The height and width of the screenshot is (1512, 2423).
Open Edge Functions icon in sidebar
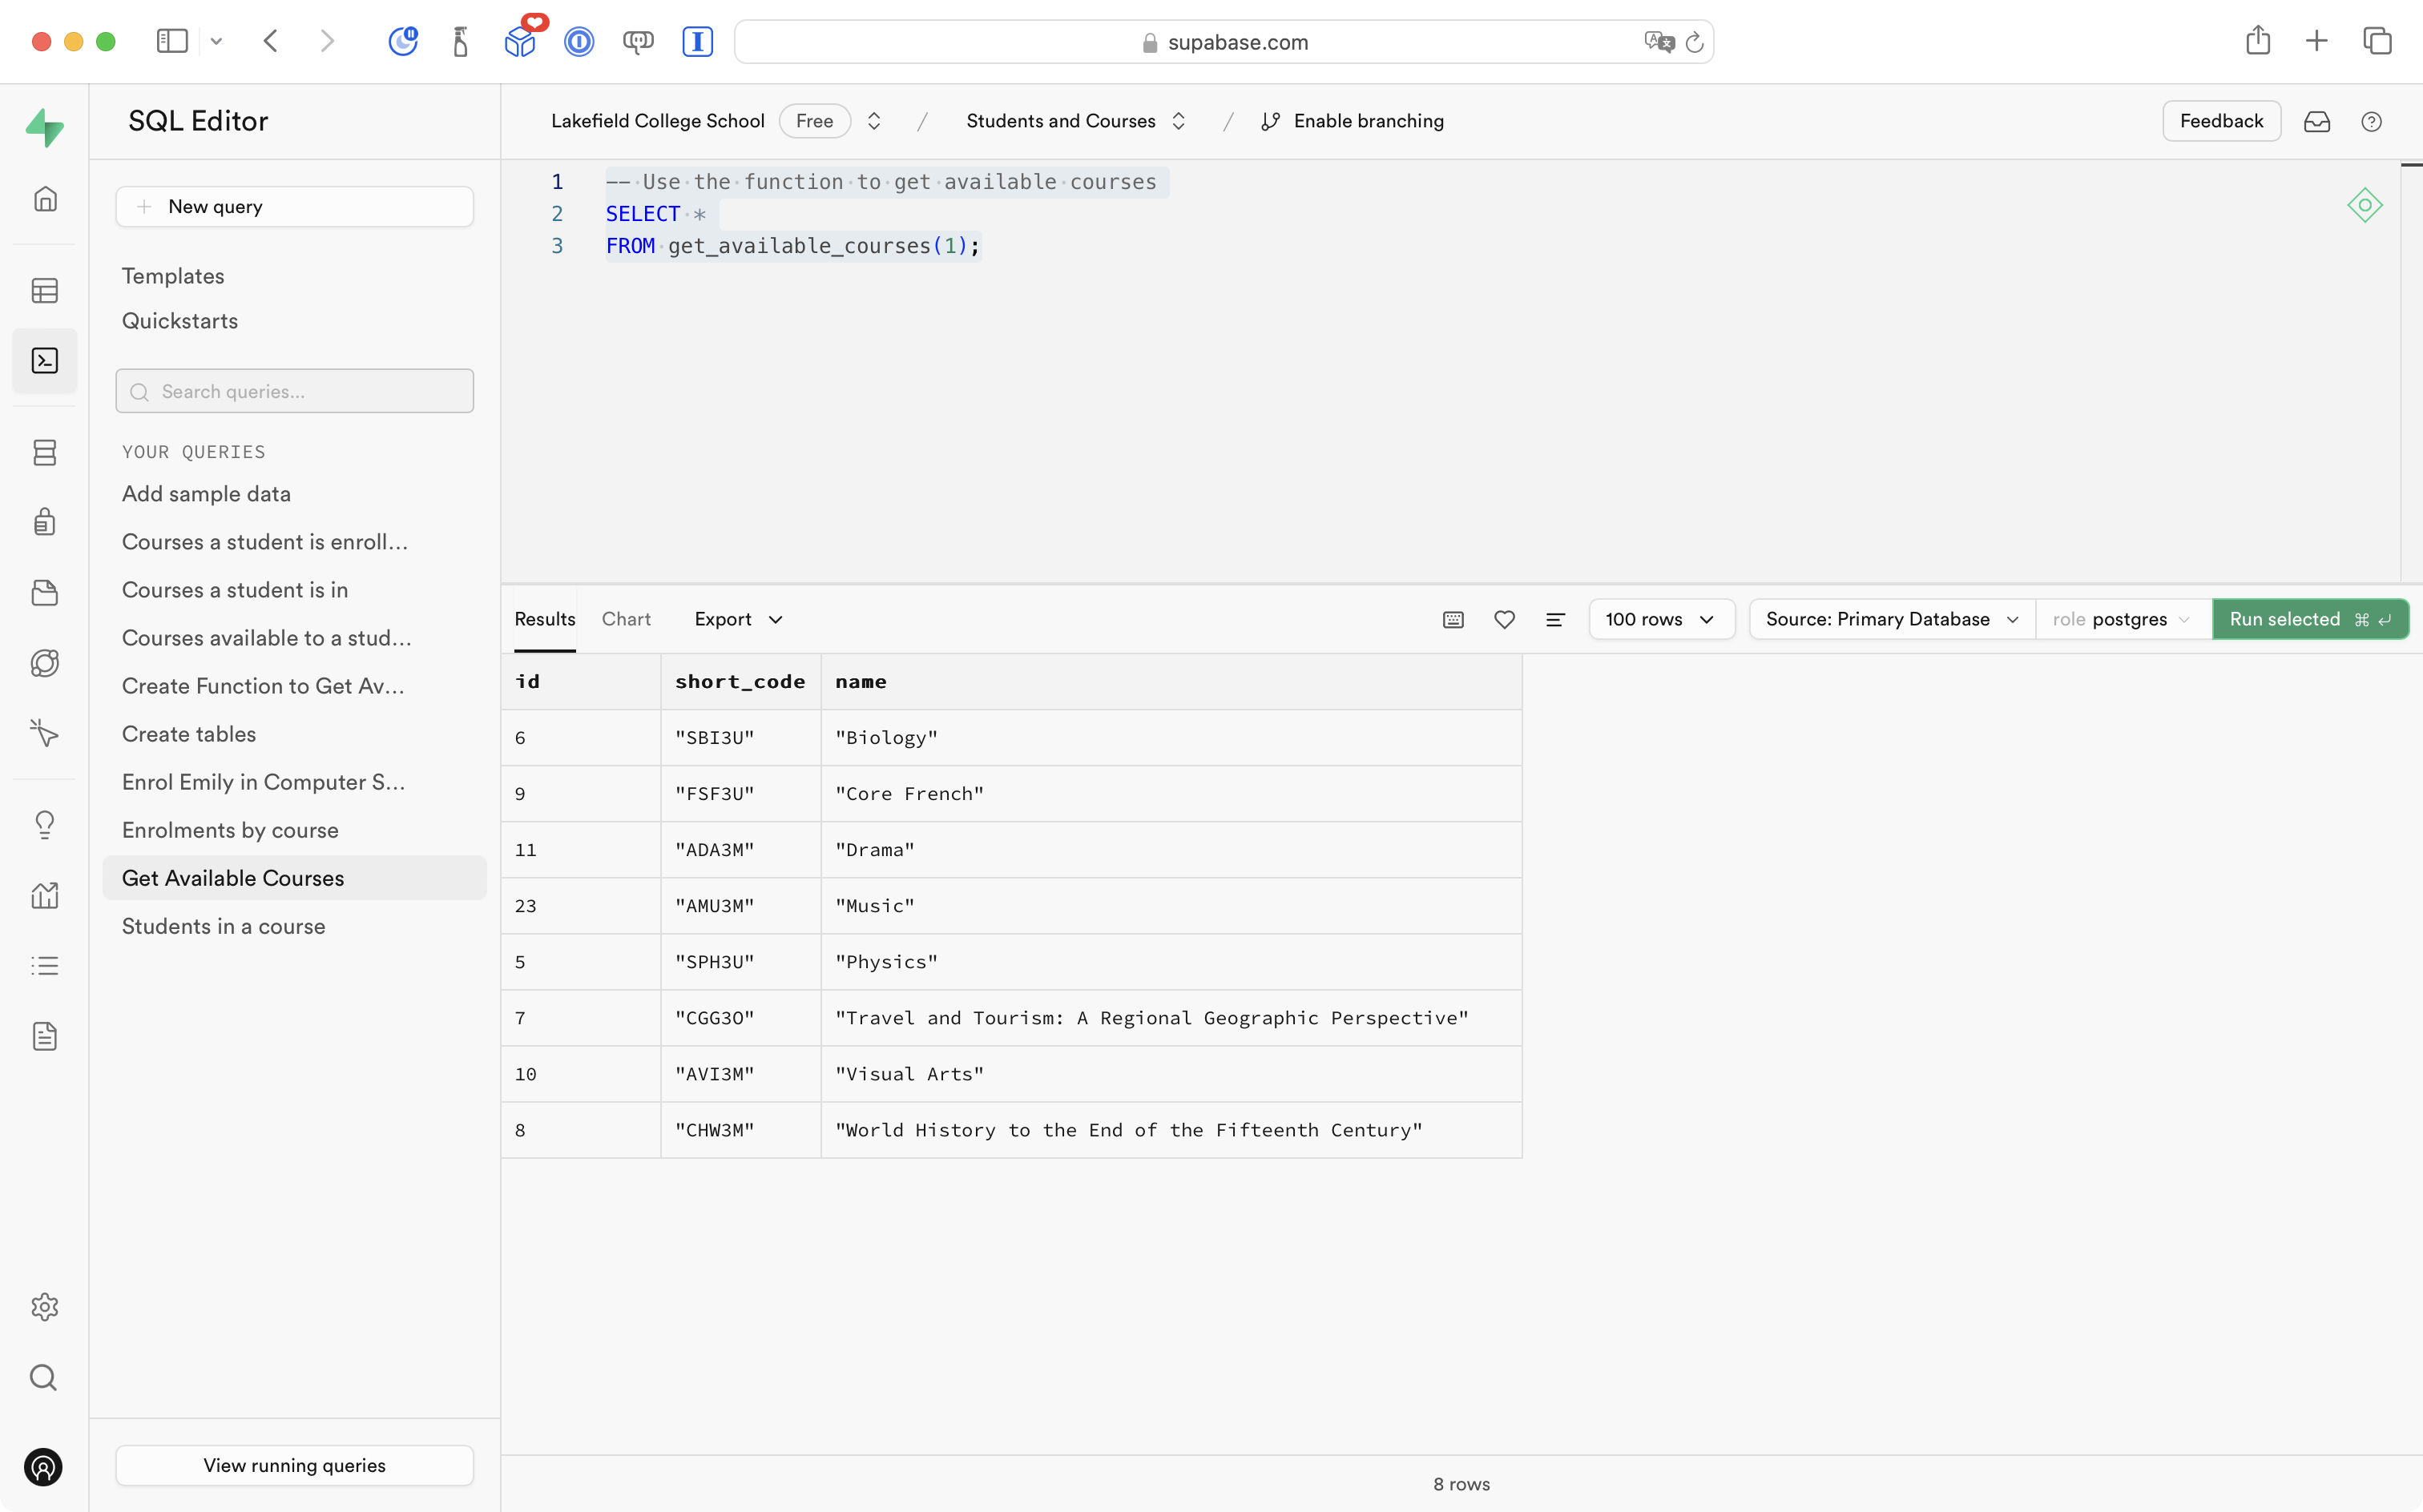tap(45, 733)
